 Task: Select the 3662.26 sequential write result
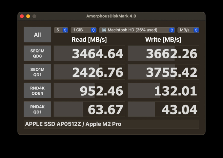pos(163,53)
